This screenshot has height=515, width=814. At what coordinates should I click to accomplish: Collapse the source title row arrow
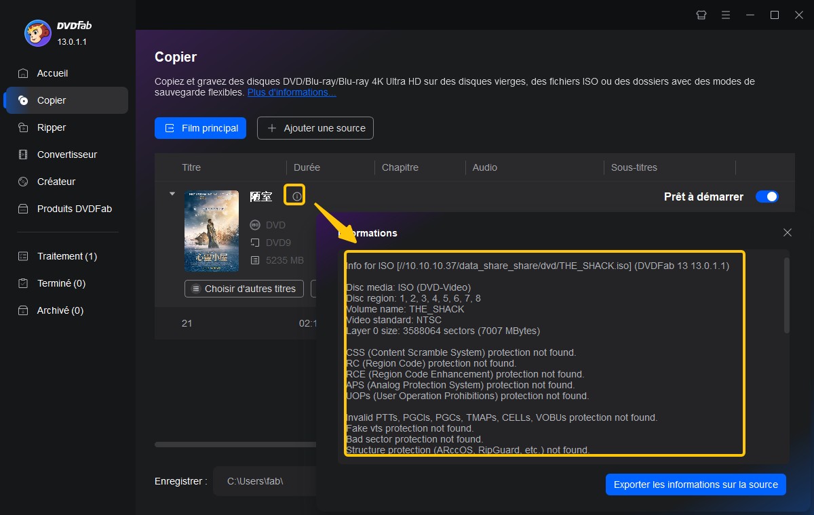point(172,194)
